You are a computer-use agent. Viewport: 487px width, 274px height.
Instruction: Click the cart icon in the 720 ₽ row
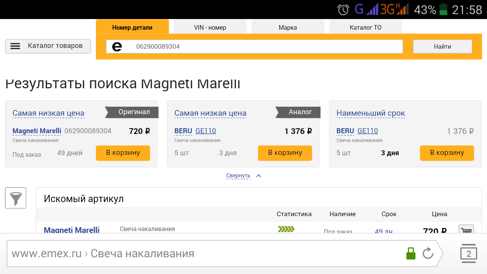tap(466, 229)
